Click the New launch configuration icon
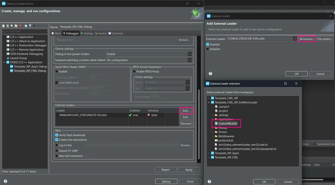Image resolution: width=335 pixels, height=185 pixels. pyautogui.click(x=3, y=26)
